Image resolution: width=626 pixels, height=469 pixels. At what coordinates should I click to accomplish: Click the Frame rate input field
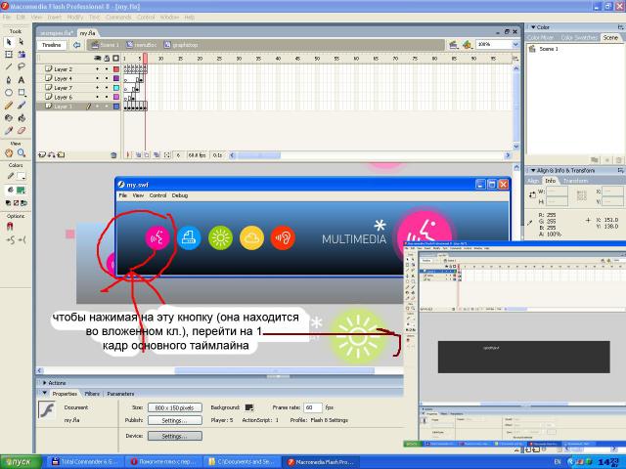click(313, 407)
